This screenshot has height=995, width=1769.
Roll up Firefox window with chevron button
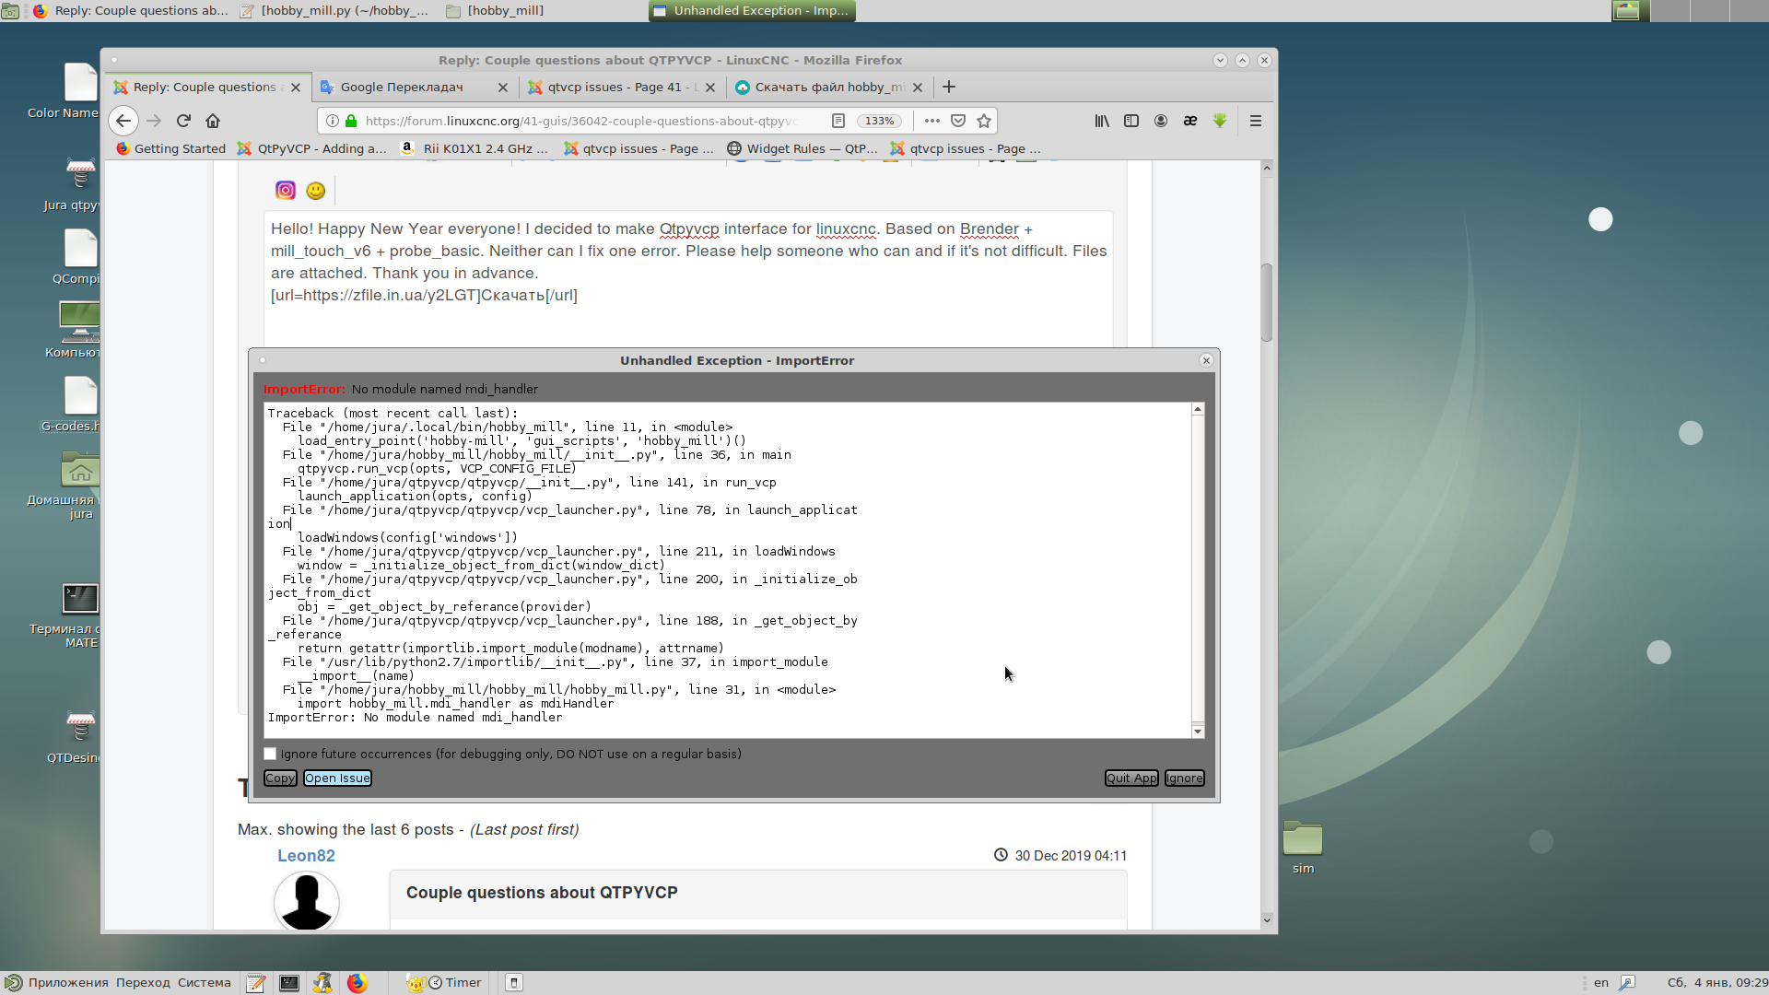tap(1220, 60)
